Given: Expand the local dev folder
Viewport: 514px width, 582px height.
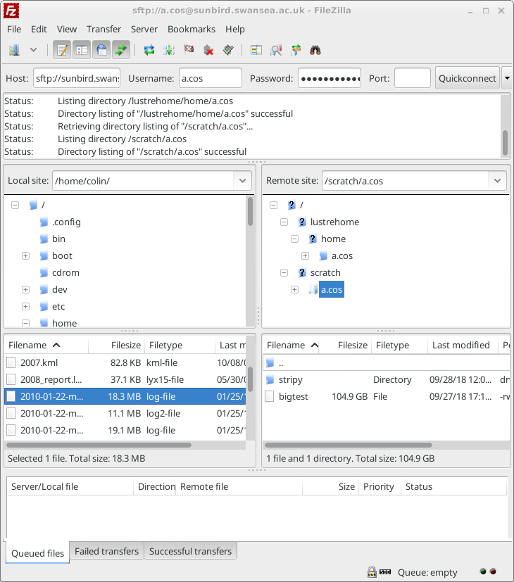Looking at the screenshot, I should (25, 289).
